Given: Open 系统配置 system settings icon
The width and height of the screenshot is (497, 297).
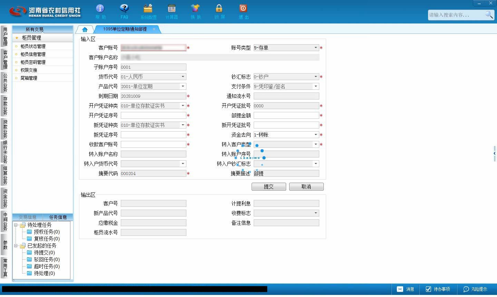Looking at the screenshot, I should [148, 12].
